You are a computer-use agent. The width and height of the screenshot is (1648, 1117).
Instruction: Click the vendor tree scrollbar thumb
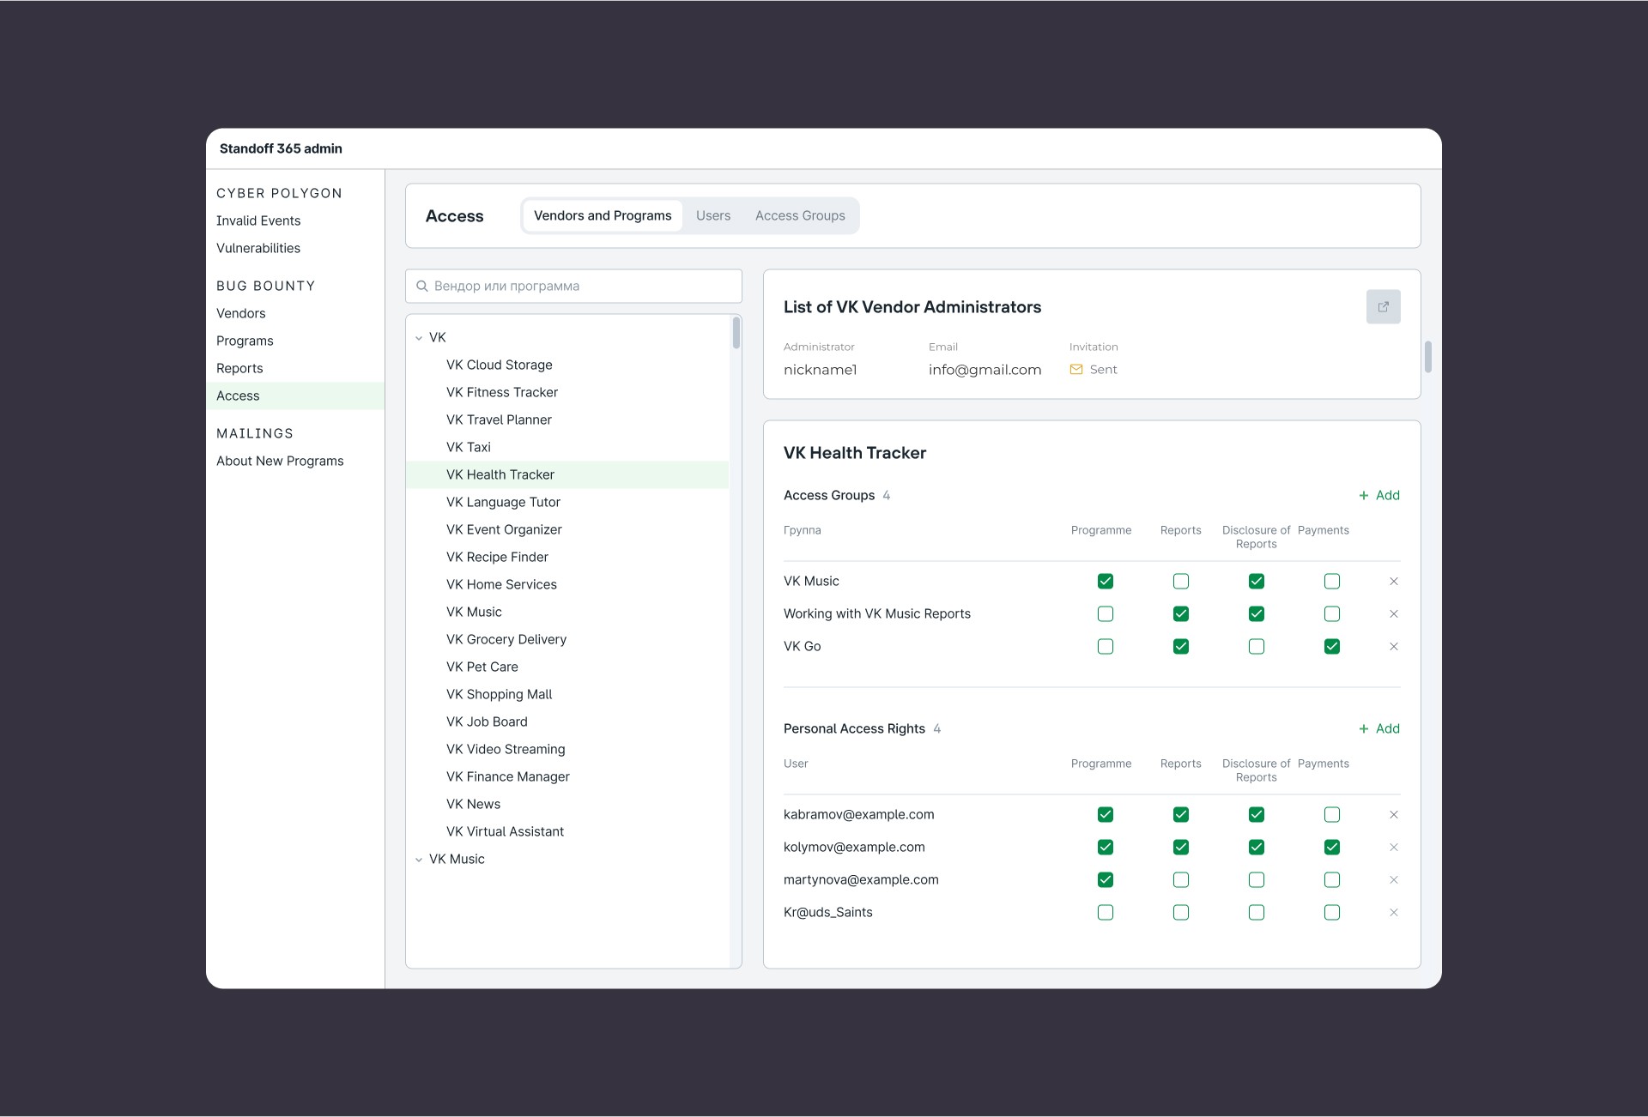click(736, 333)
